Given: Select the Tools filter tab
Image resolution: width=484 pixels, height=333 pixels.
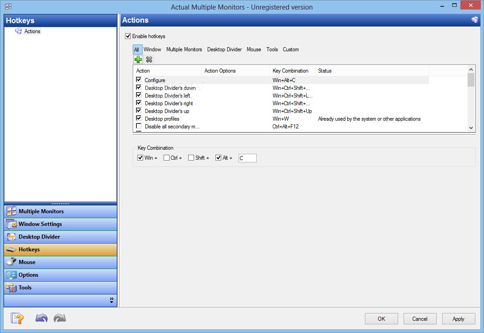Looking at the screenshot, I should (x=272, y=49).
